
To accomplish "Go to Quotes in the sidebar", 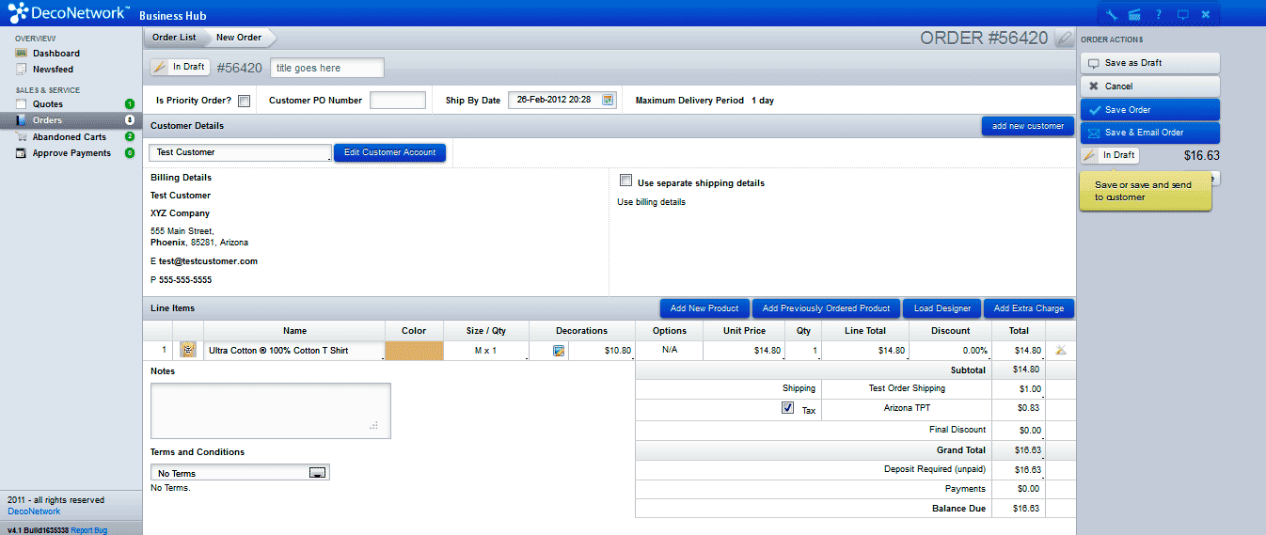I will (x=48, y=103).
